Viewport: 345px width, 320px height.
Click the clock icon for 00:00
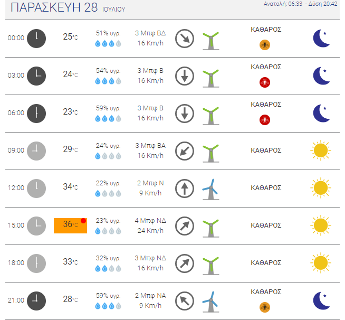(x=36, y=39)
